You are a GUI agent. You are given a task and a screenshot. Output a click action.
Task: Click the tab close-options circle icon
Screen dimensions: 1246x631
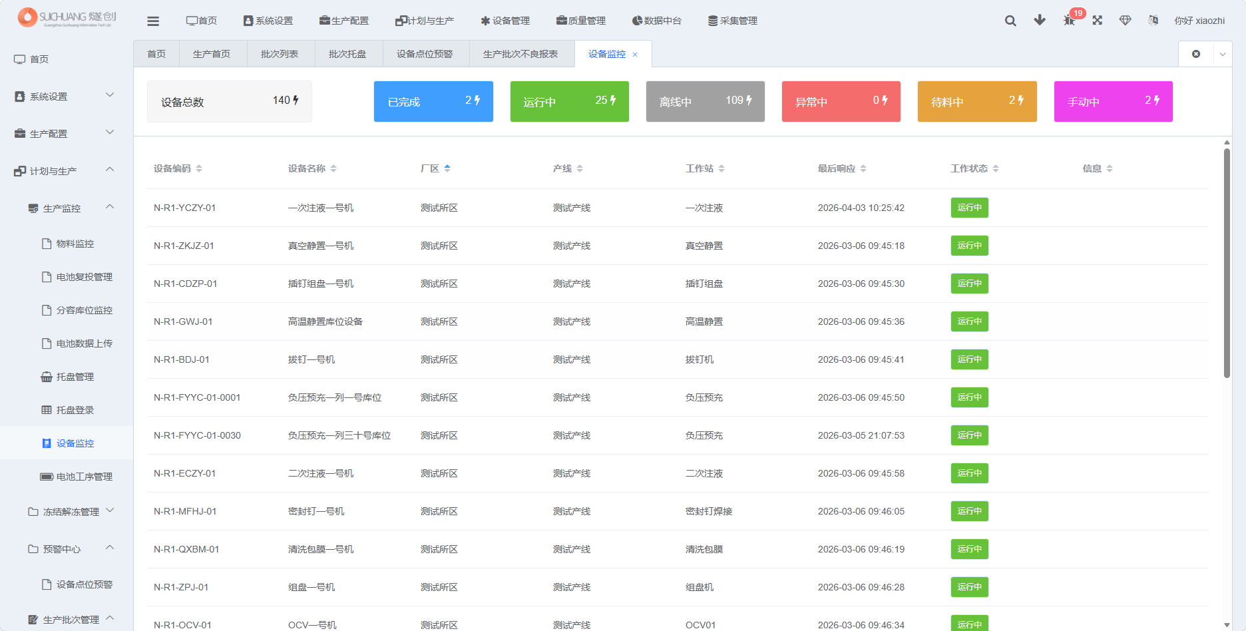1196,54
